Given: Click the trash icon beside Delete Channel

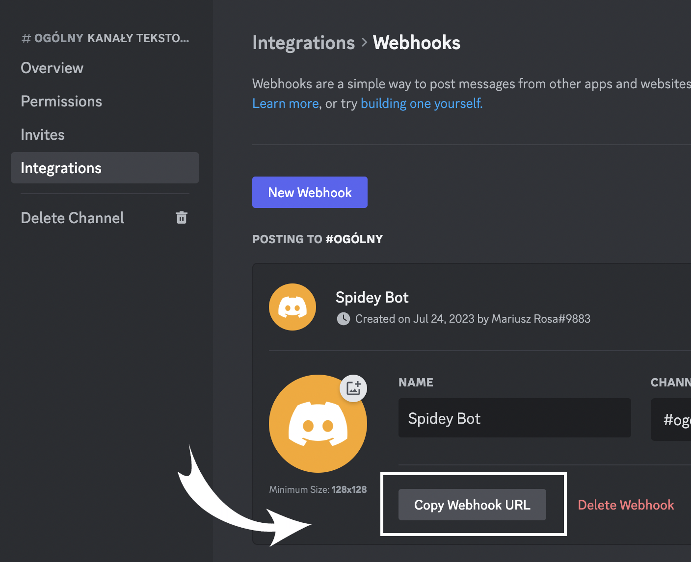Looking at the screenshot, I should pos(181,217).
